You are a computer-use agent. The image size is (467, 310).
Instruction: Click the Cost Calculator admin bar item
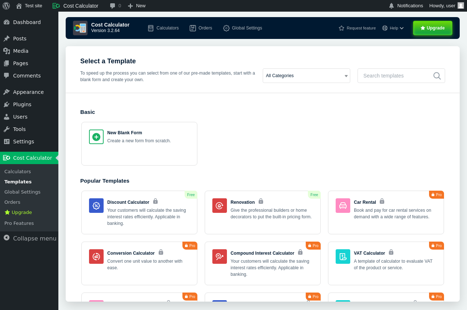[x=76, y=6]
